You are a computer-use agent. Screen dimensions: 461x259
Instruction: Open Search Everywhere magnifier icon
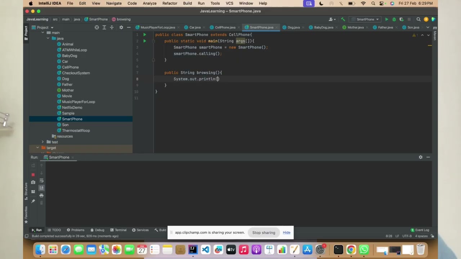click(x=419, y=19)
